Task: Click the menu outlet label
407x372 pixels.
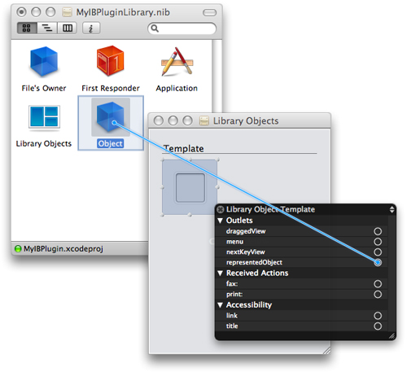Action: pyautogui.click(x=234, y=242)
